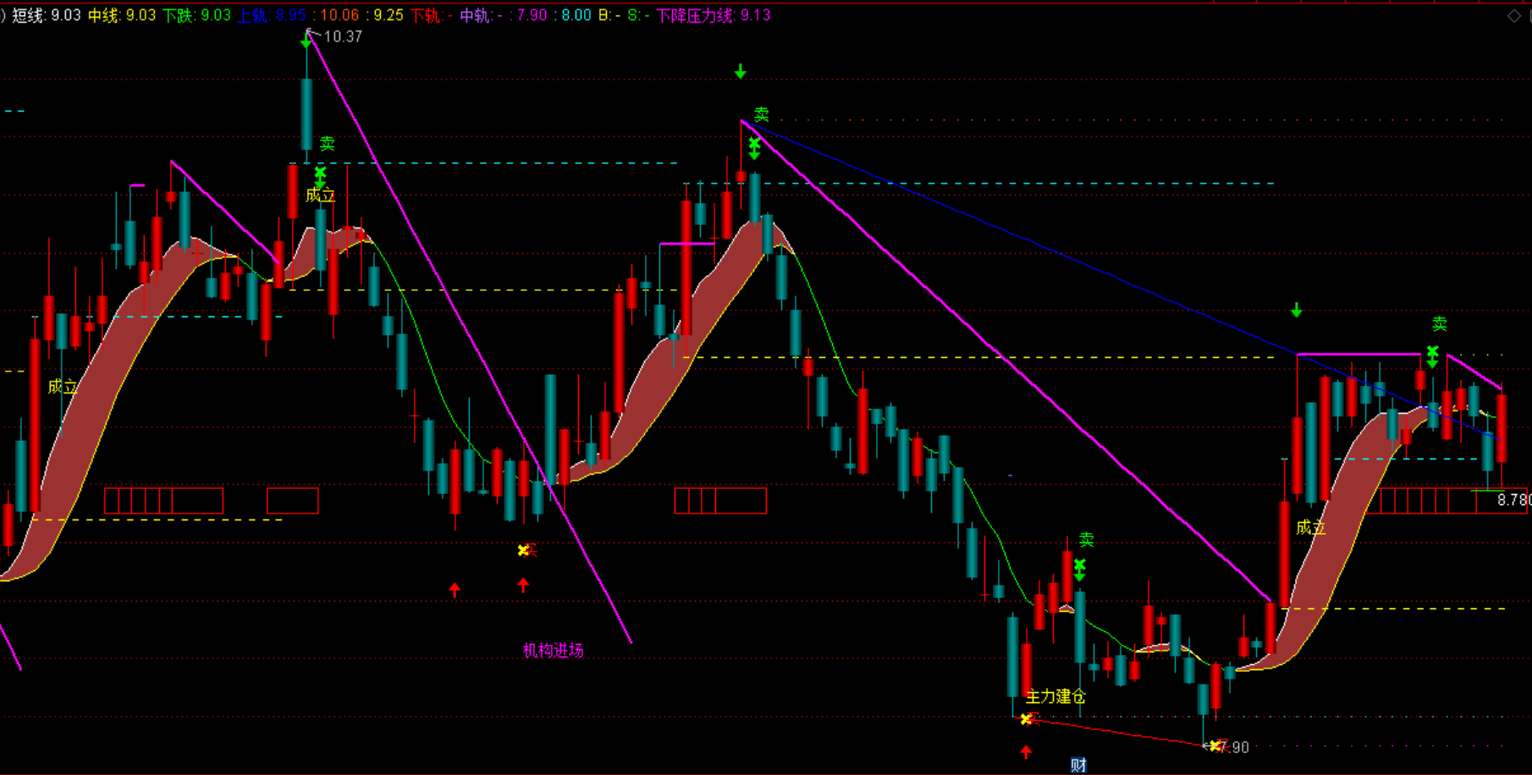The height and width of the screenshot is (775, 1532).
Task: Click the 卖 label just below the 10.37 candle
Action: point(328,144)
